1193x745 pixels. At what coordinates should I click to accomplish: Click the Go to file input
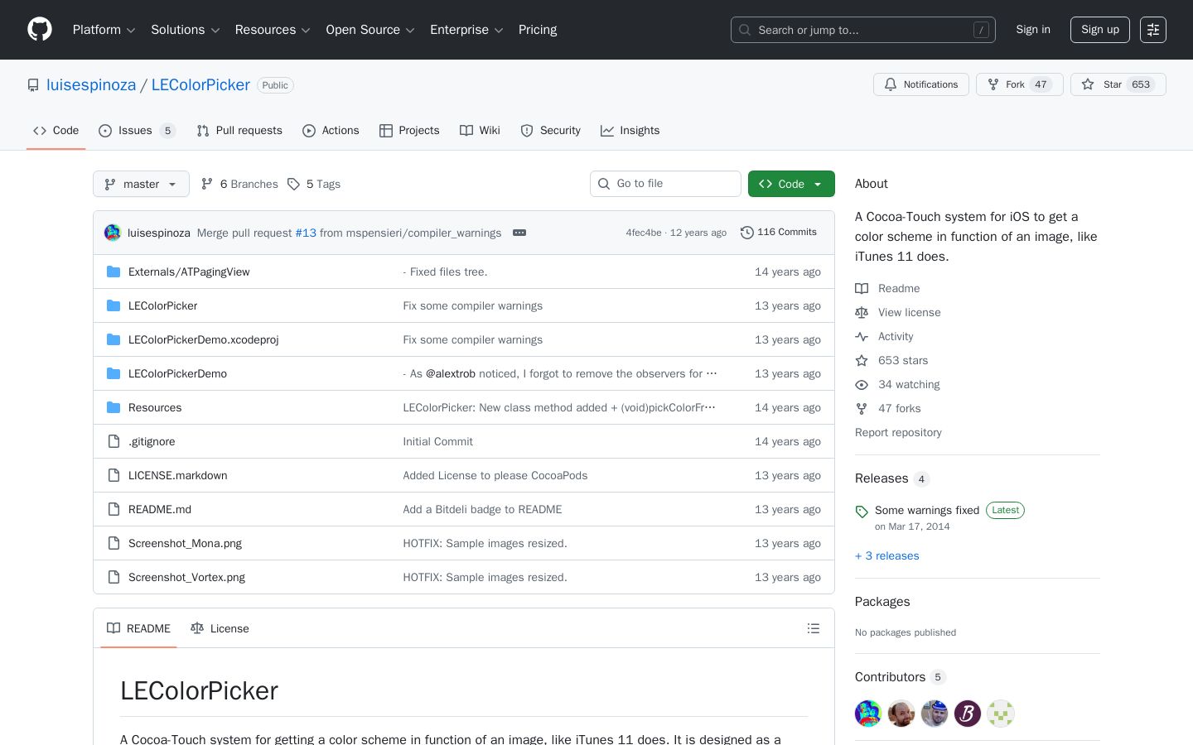coord(665,184)
